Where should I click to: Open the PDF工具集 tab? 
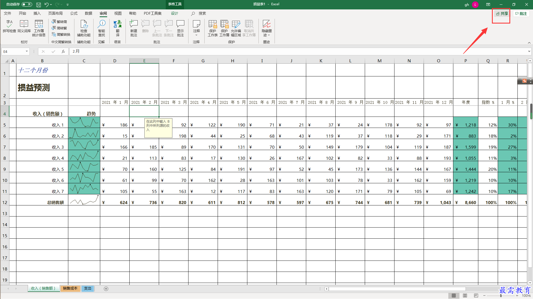[152, 13]
